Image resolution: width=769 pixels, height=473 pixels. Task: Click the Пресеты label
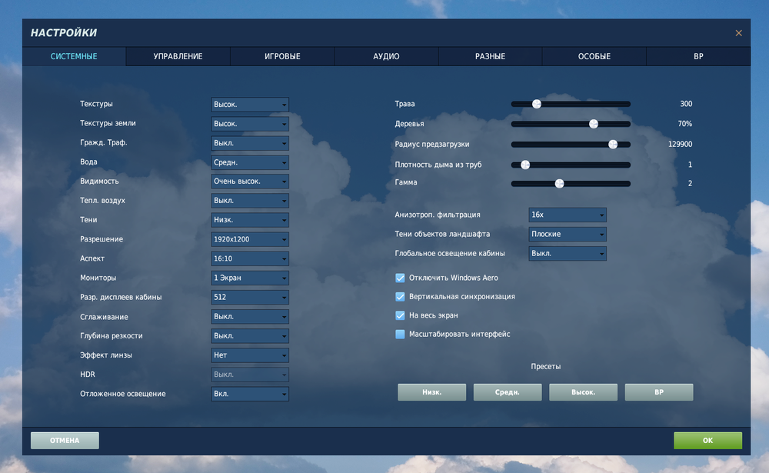click(x=545, y=367)
